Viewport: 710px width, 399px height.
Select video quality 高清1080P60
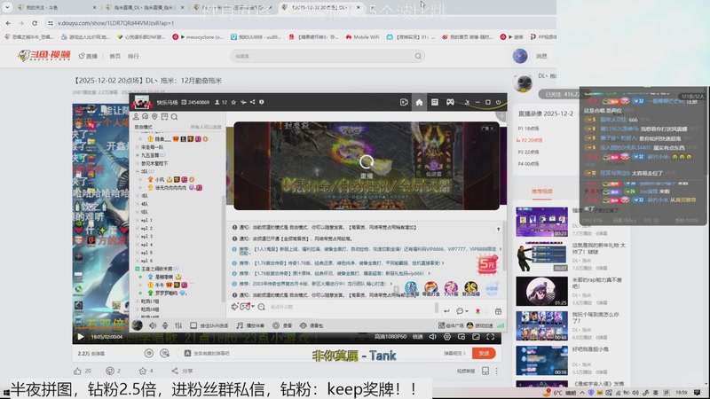tap(390, 337)
